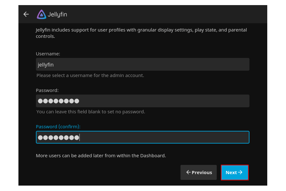Click the blank-password hint text

click(91, 112)
